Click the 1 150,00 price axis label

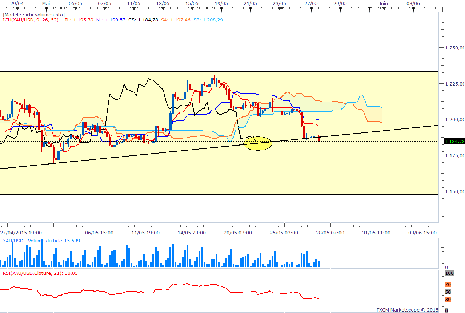(455, 191)
